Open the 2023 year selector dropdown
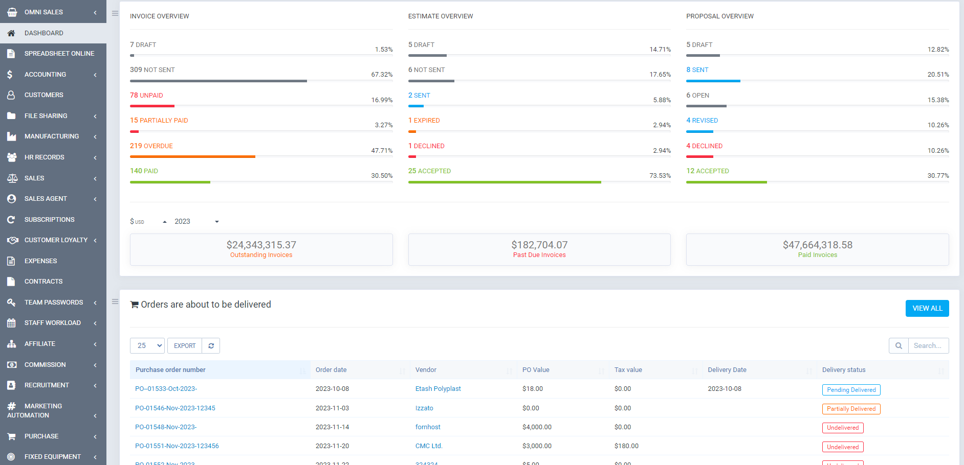 pos(196,222)
